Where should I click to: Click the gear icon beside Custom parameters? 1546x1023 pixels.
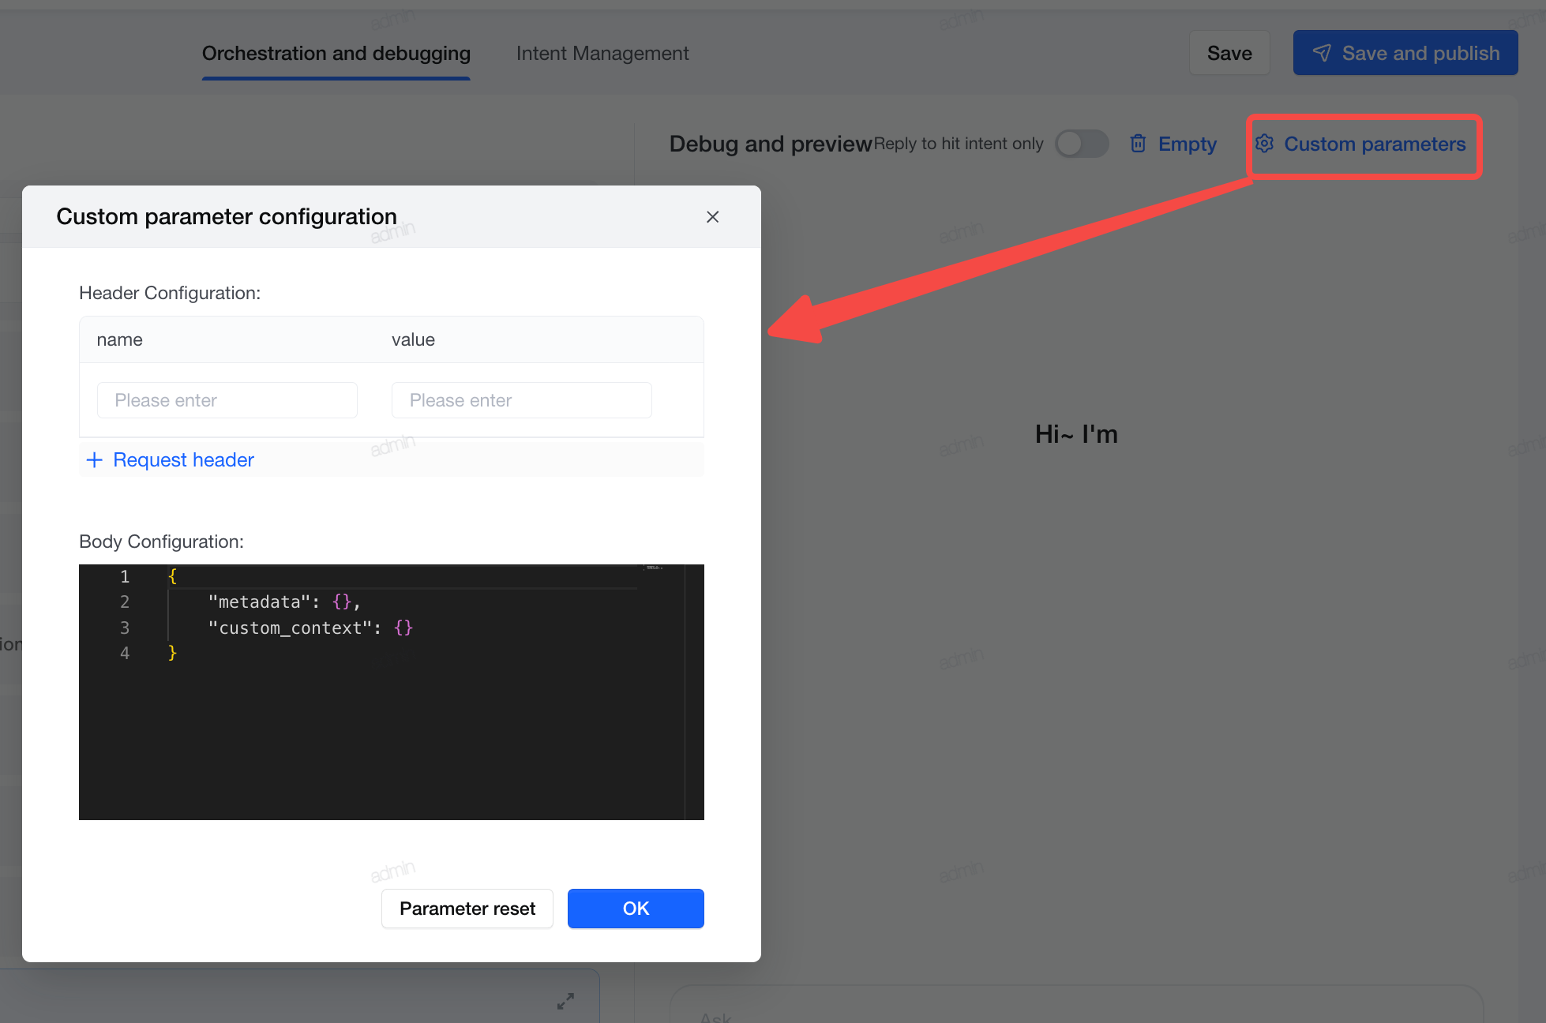pos(1264,144)
